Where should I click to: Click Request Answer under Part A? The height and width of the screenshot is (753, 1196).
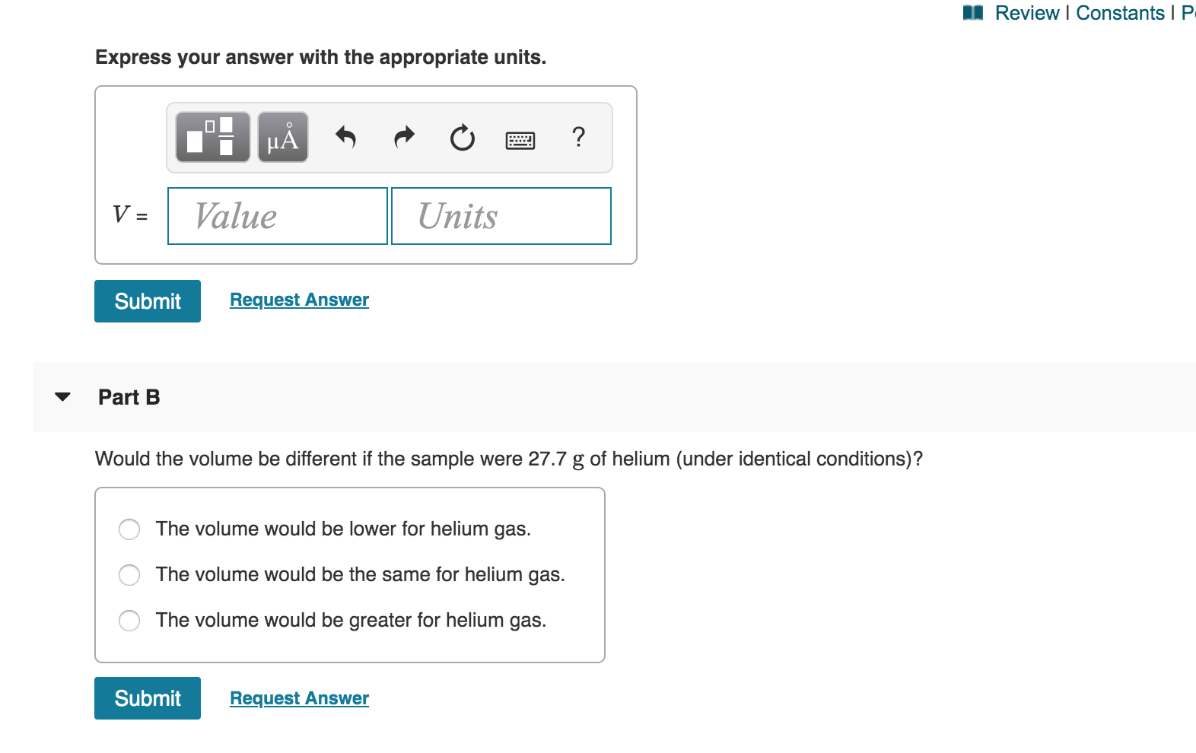298,300
